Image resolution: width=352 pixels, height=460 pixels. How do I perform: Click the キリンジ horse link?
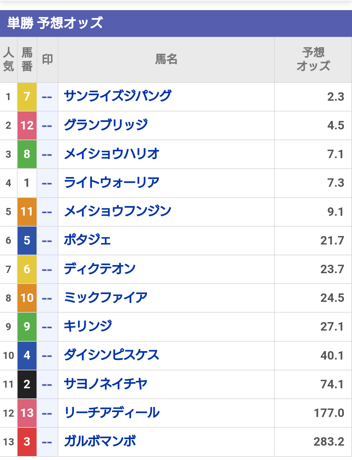tap(88, 326)
